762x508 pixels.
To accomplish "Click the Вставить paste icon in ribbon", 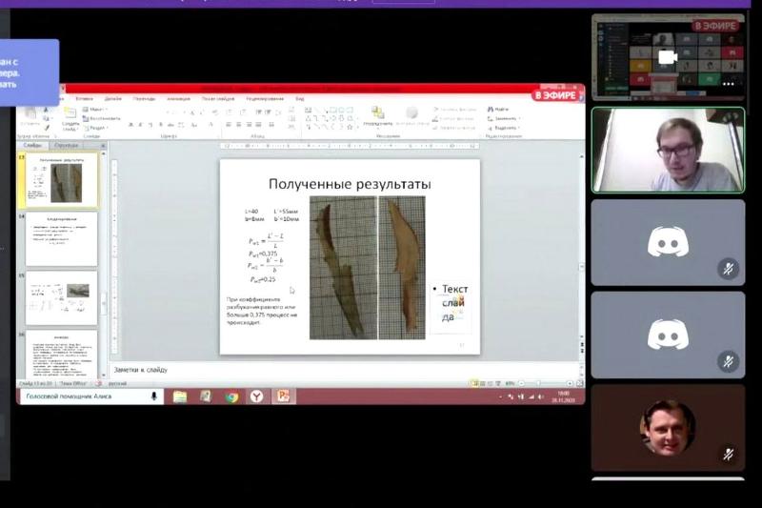I will coord(30,114).
